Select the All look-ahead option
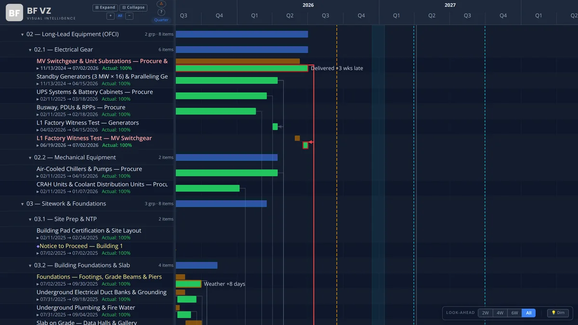578x325 pixels. 528,313
